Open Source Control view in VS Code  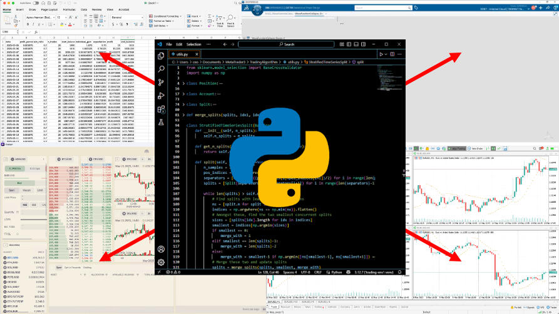pos(161,83)
